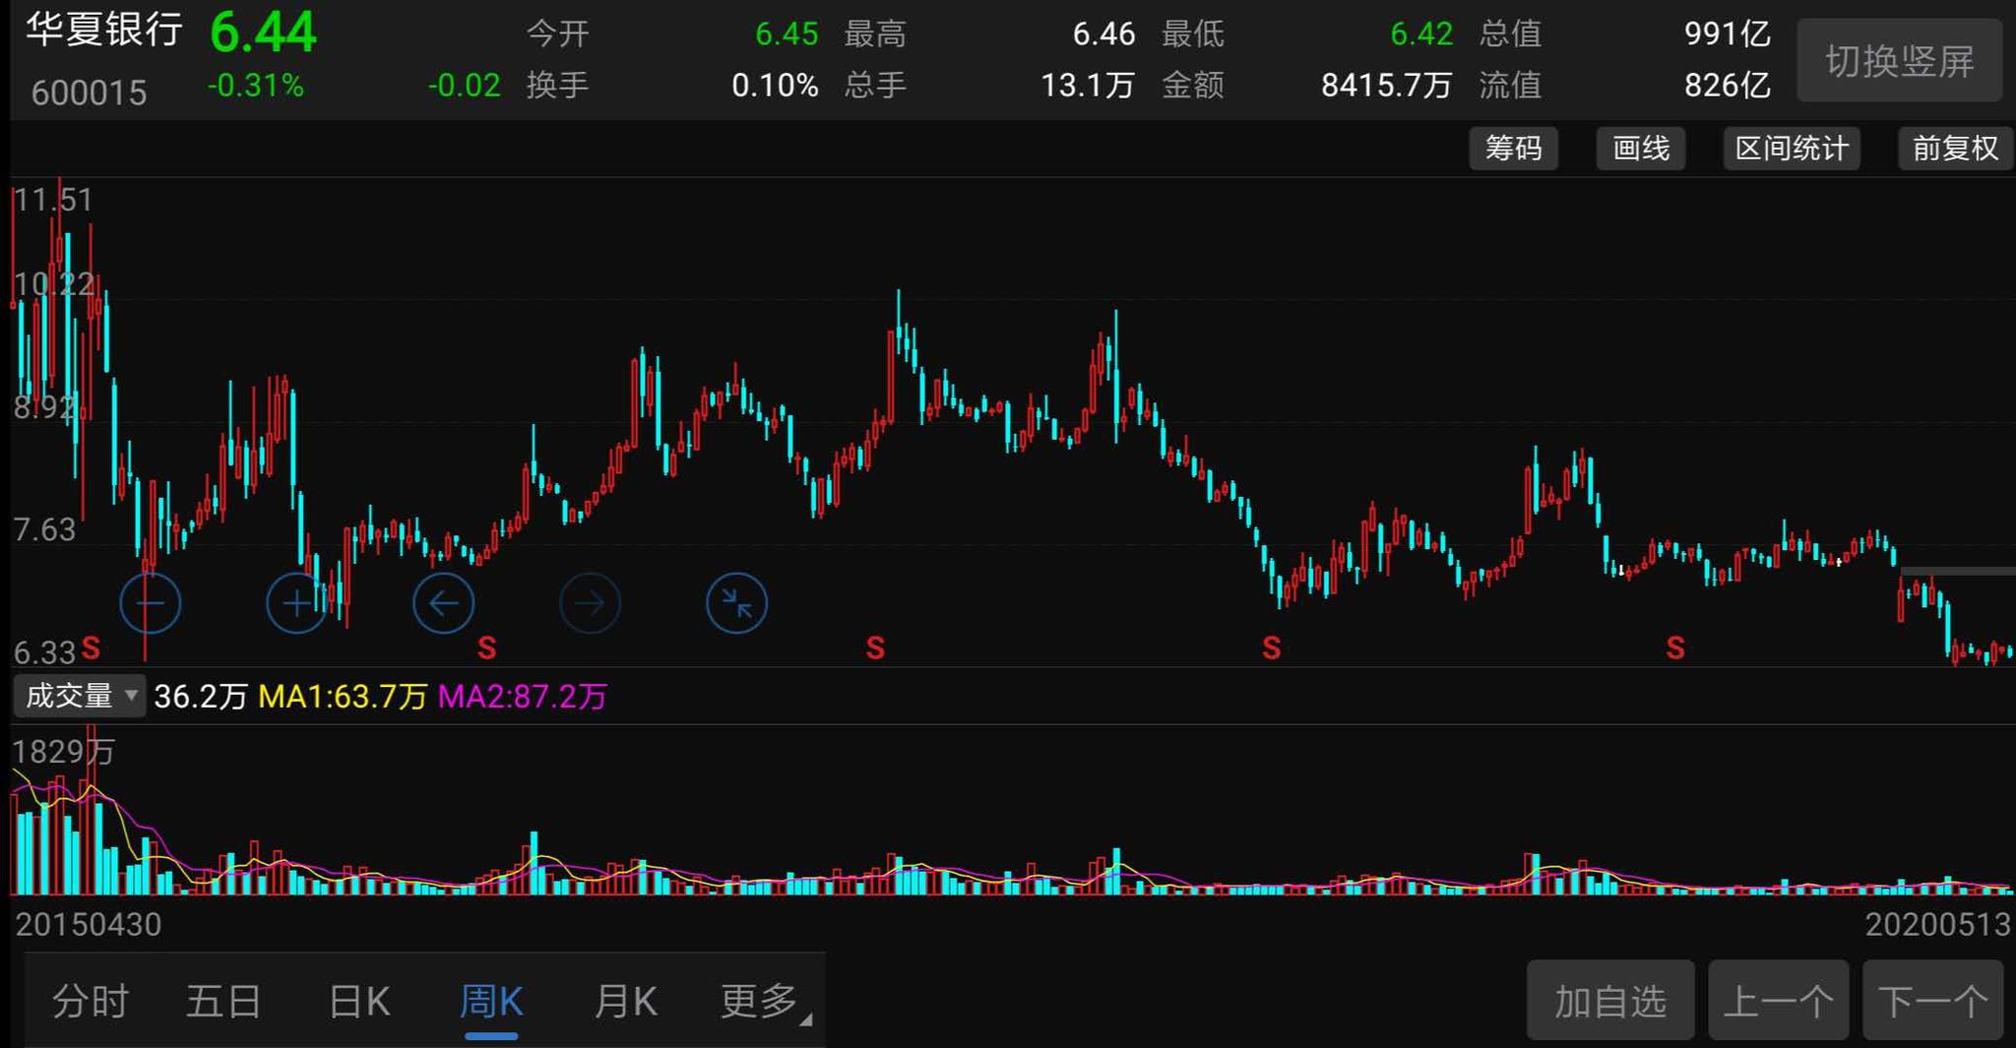Tap the 最低 6.42 value
The image size is (2016, 1048).
point(1421,33)
